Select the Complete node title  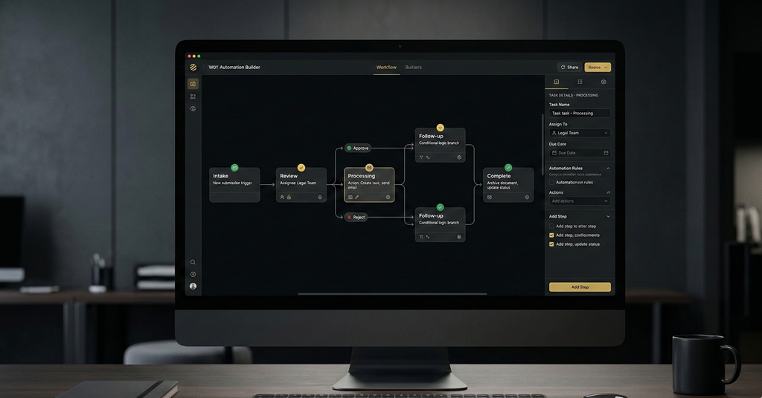coord(499,176)
